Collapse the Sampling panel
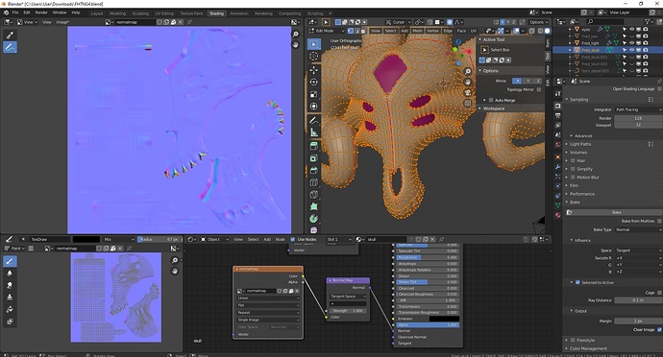This screenshot has height=357, width=663. [x=578, y=100]
